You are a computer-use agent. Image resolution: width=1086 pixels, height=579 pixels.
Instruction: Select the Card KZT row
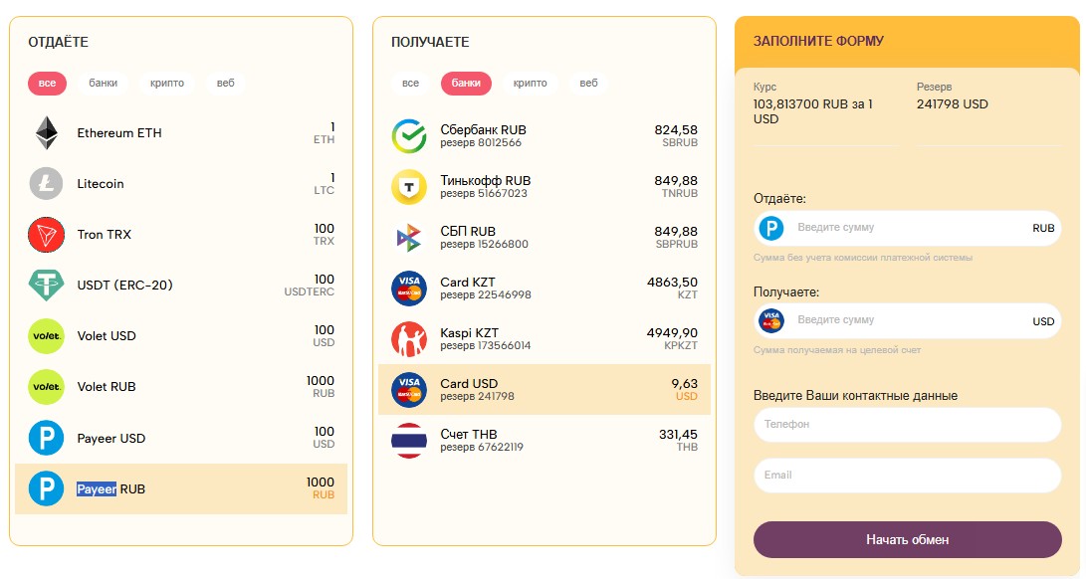(544, 289)
